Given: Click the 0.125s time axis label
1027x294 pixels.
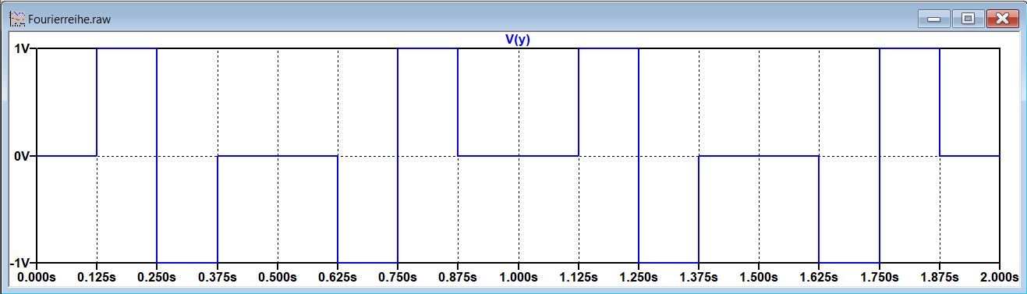Looking at the screenshot, I should 97,278.
